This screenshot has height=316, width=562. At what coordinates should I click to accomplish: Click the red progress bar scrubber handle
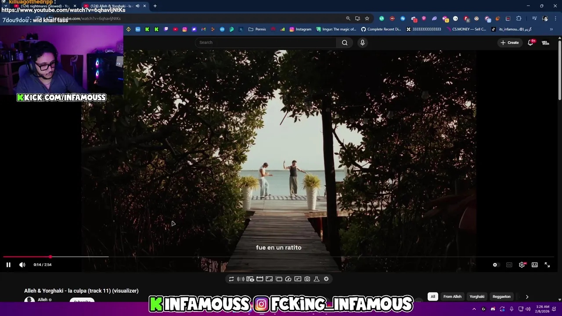pyautogui.click(x=50, y=257)
